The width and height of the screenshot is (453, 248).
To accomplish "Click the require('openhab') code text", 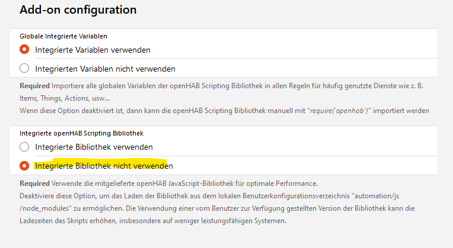I will coord(337,111).
